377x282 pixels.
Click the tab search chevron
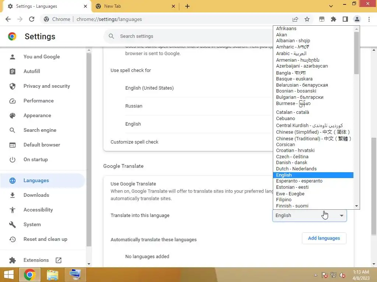pyautogui.click(x=331, y=6)
